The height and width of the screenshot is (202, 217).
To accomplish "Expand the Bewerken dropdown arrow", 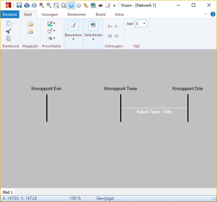I will (73, 39).
